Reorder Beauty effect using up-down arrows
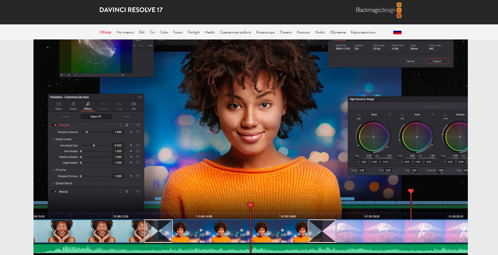The height and width of the screenshot is (255, 498). coord(121,191)
